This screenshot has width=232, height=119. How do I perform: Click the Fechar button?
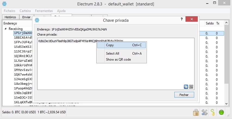(184, 95)
